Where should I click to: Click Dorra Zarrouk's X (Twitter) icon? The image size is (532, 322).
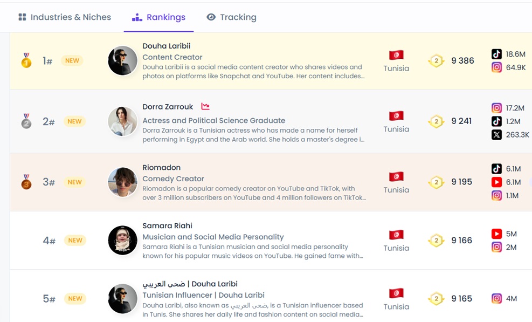click(x=496, y=135)
